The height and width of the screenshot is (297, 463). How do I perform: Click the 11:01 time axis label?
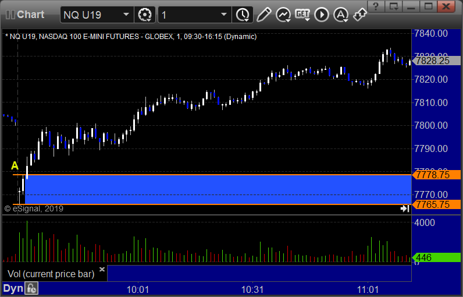[368, 289]
